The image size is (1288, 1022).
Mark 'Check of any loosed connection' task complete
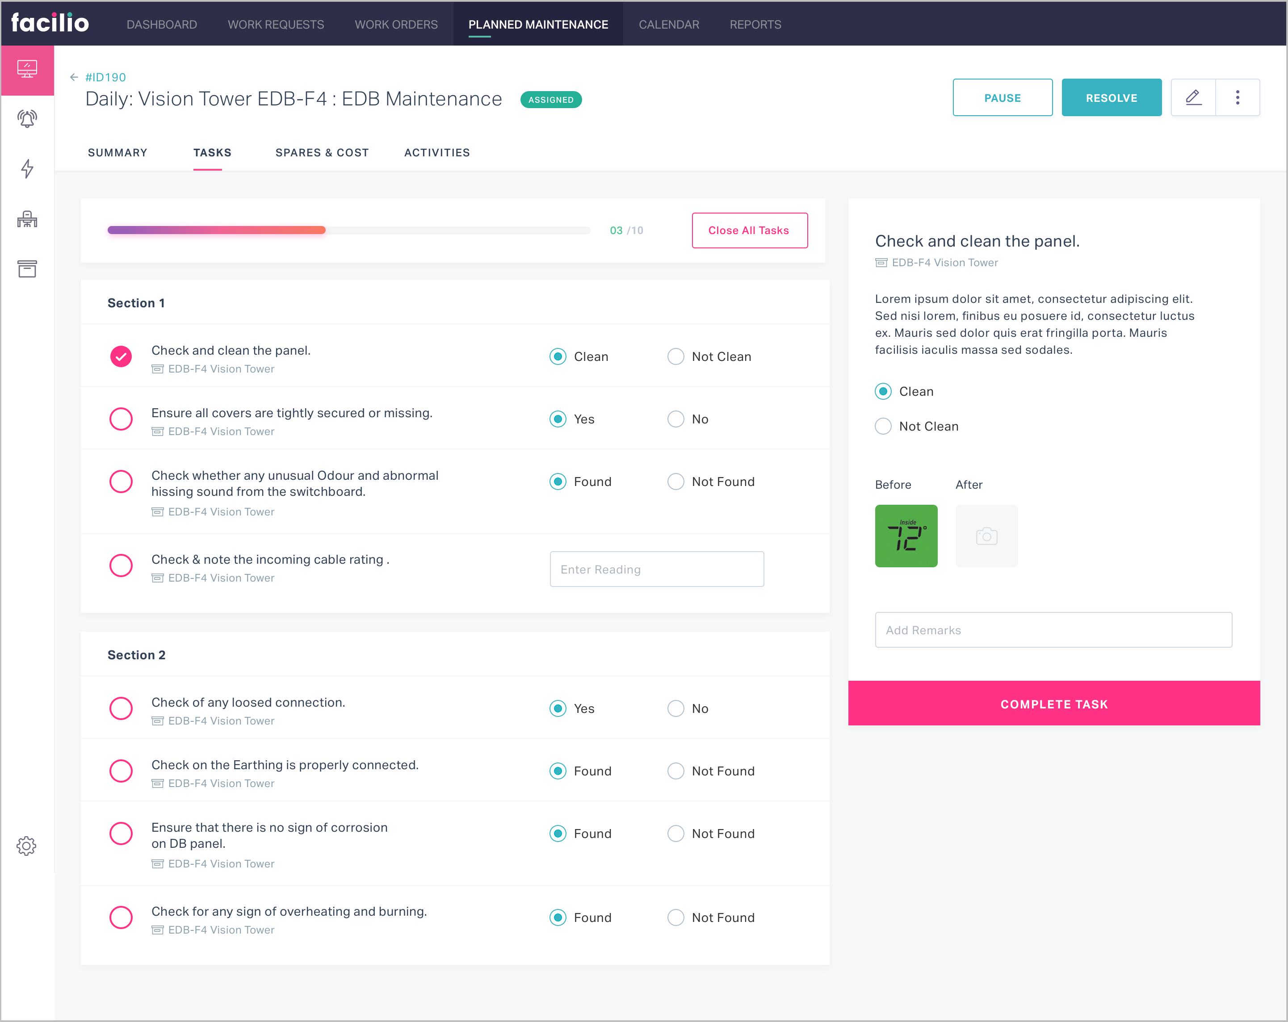click(x=121, y=708)
